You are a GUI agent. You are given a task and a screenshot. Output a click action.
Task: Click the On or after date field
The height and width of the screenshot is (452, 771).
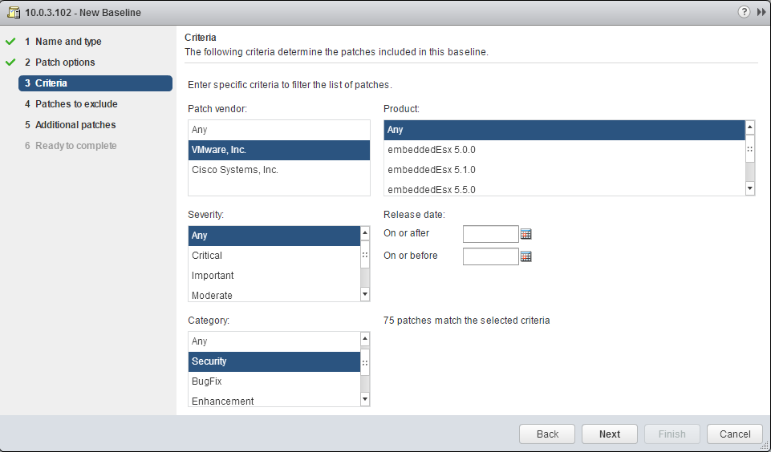pyautogui.click(x=490, y=234)
